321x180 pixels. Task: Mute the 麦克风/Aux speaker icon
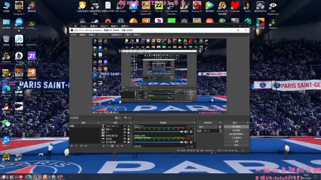[x=186, y=132]
